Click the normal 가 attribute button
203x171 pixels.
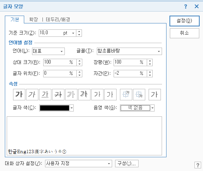(x=155, y=94)
